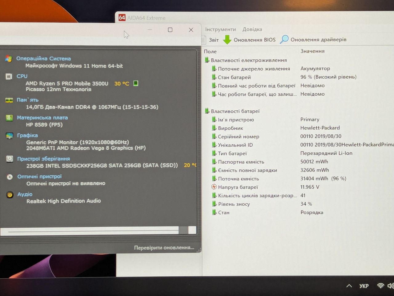Switch input language via УКР indicator
394x296 pixels.
(x=364, y=286)
